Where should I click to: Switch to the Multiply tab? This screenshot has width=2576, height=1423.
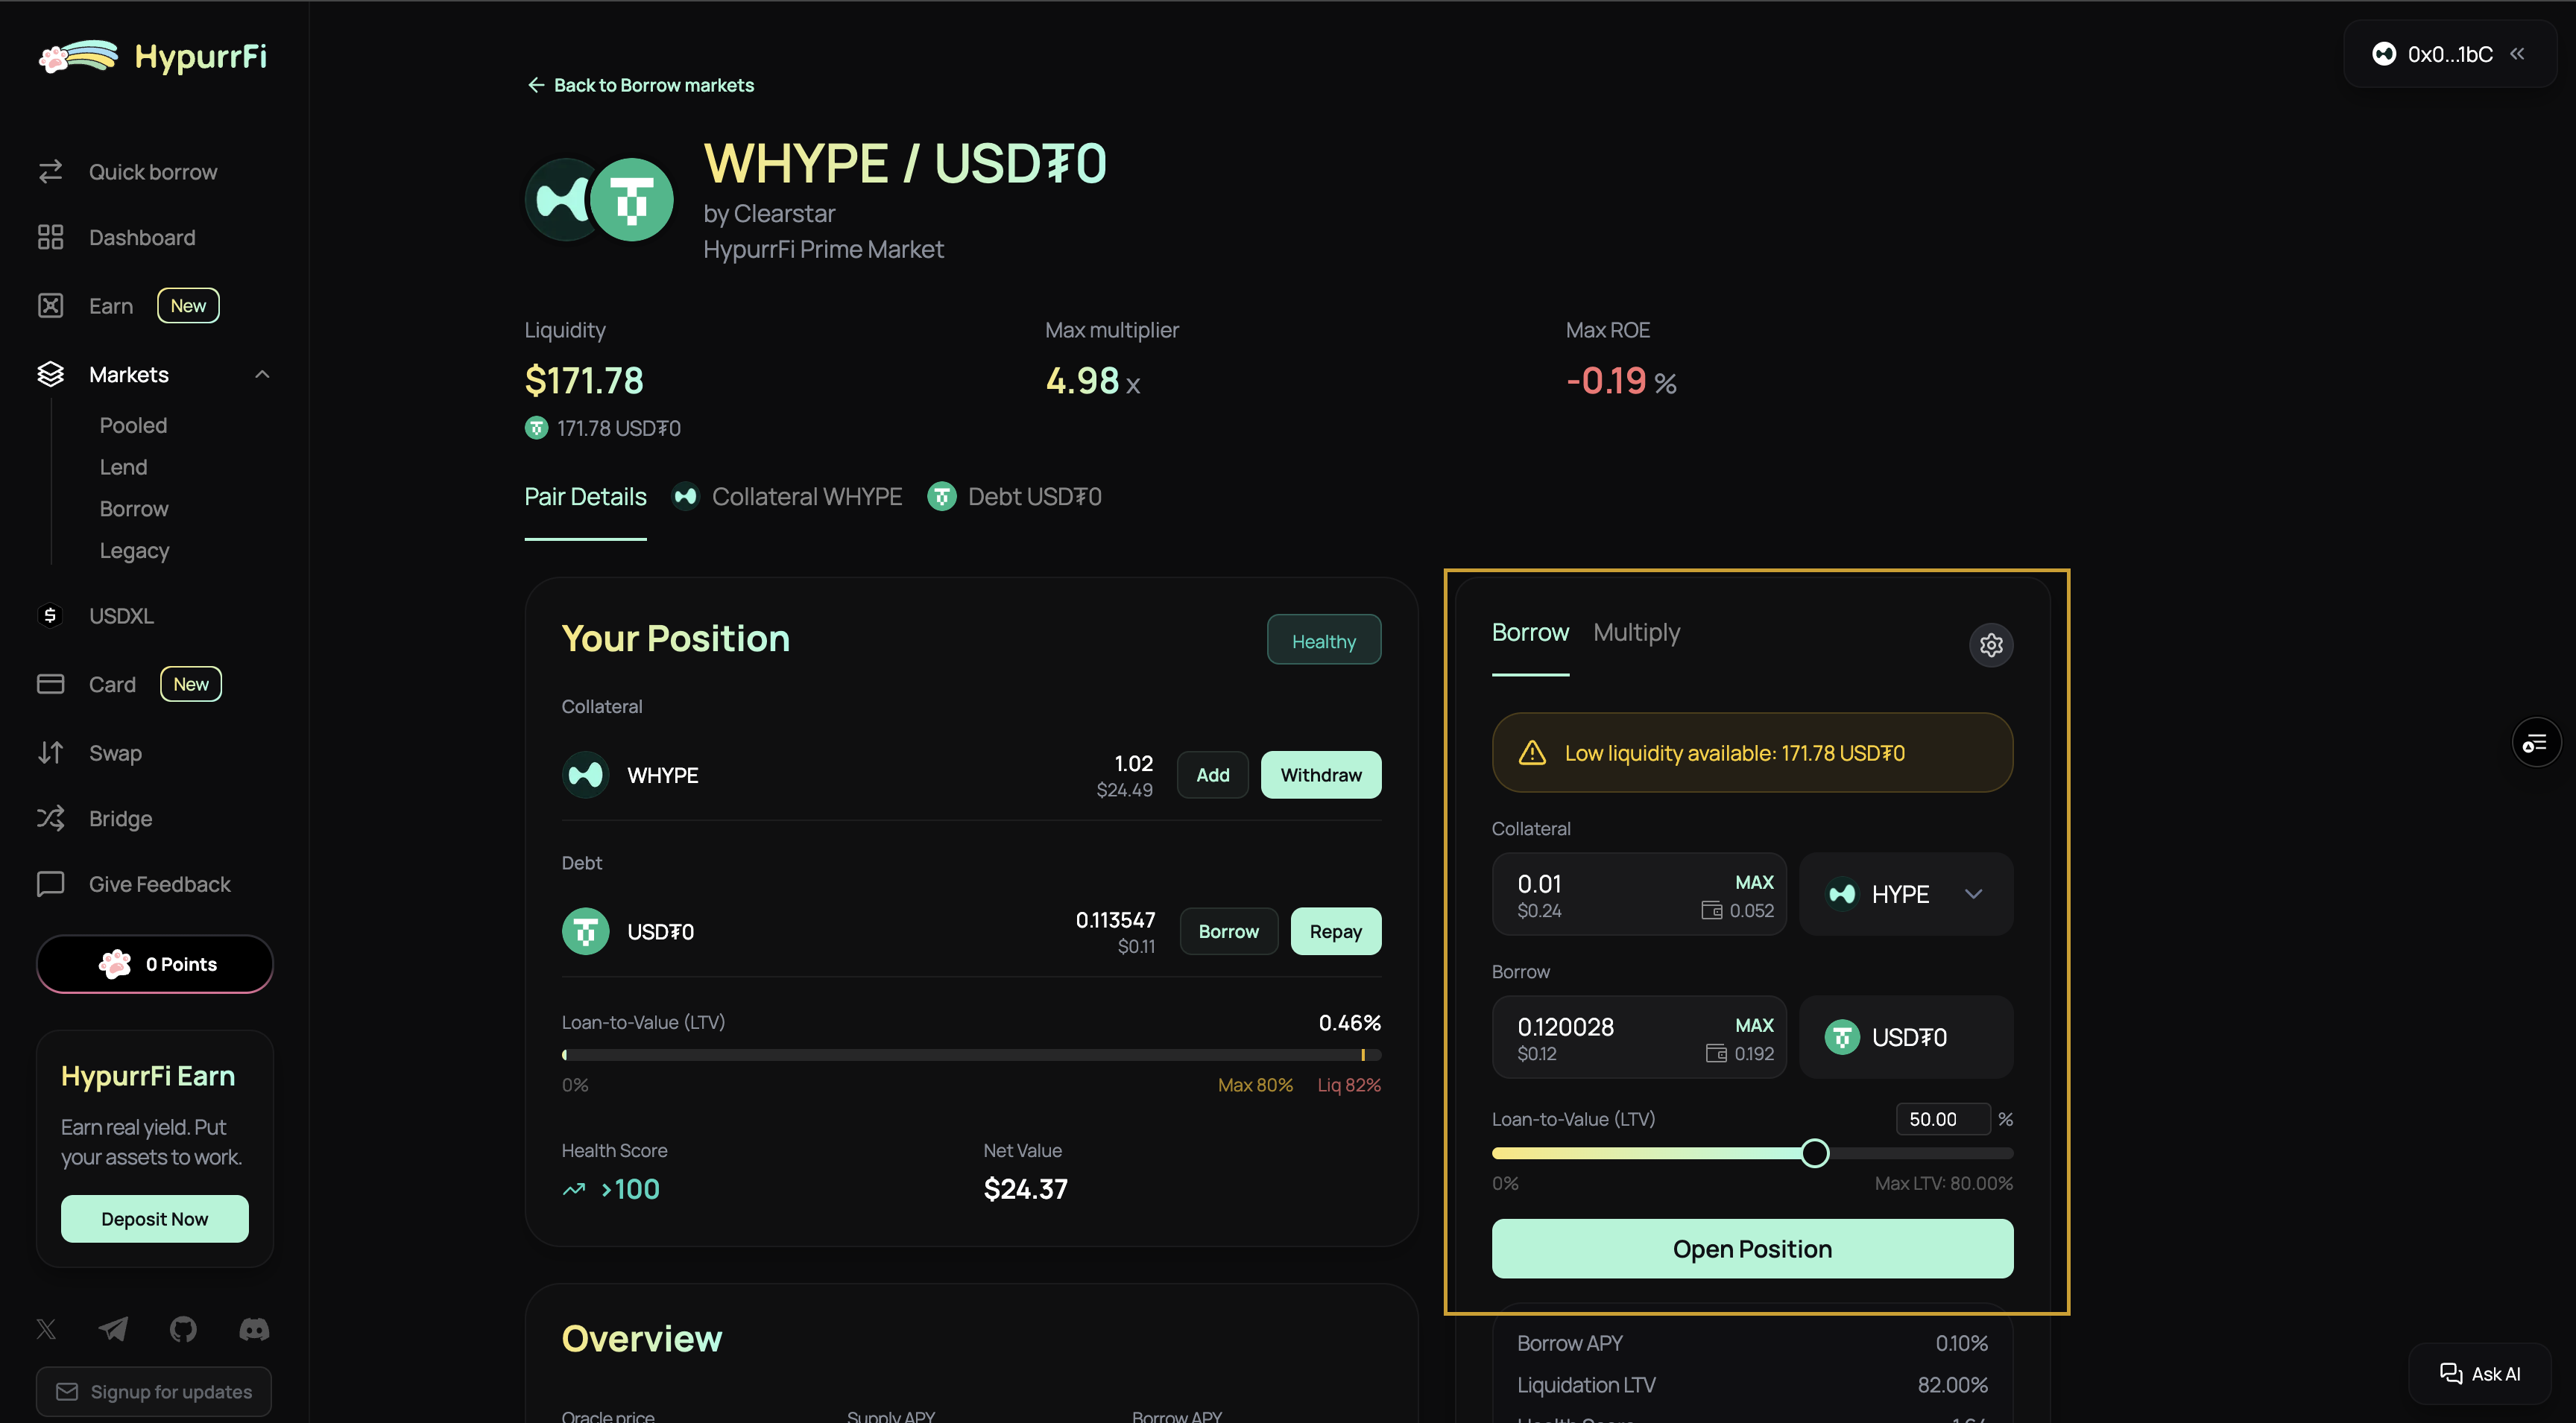tap(1636, 633)
